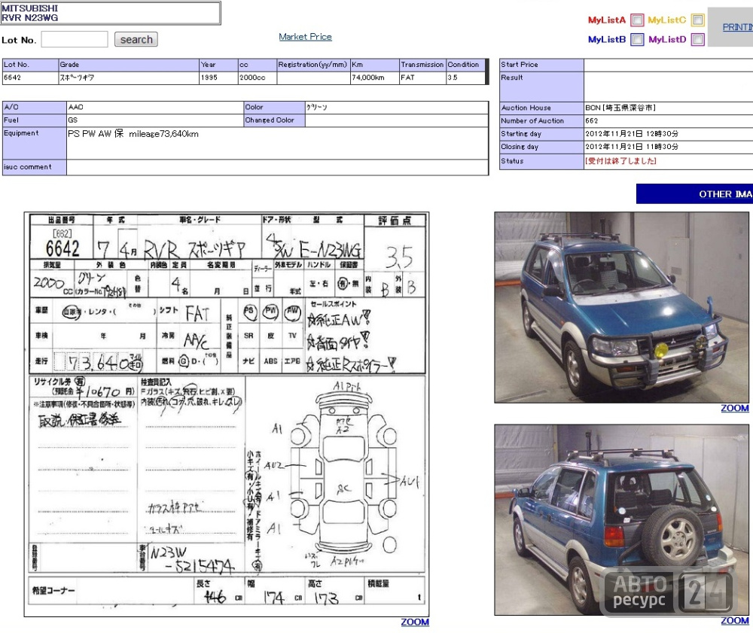Click the PRINTING link
Screen dimensions: 753x633
coord(738,27)
